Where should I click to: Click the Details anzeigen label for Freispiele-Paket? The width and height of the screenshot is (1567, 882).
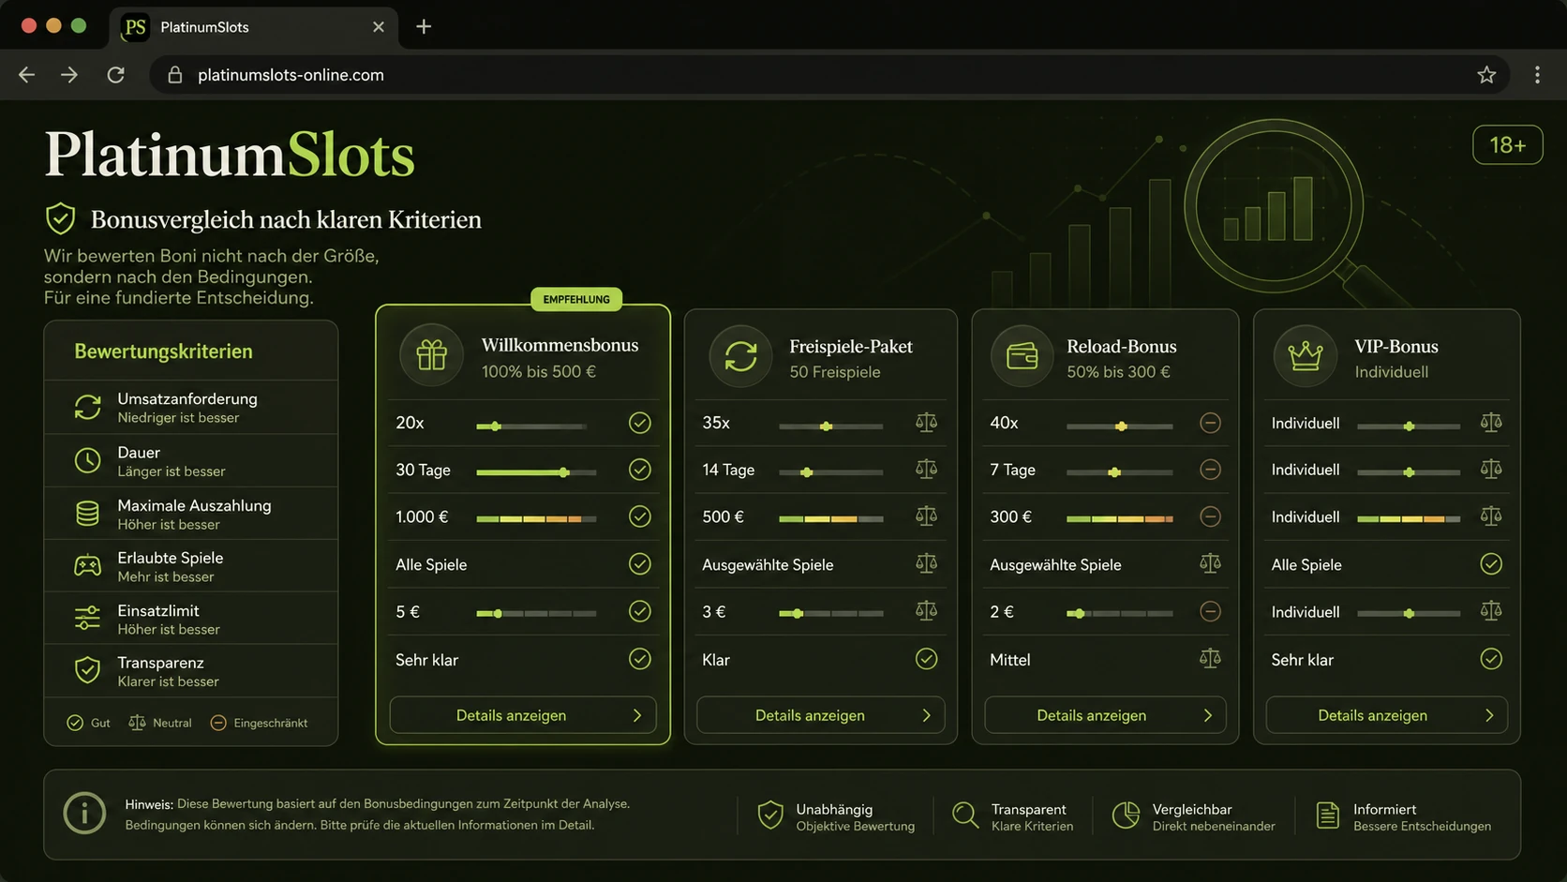[810, 715]
